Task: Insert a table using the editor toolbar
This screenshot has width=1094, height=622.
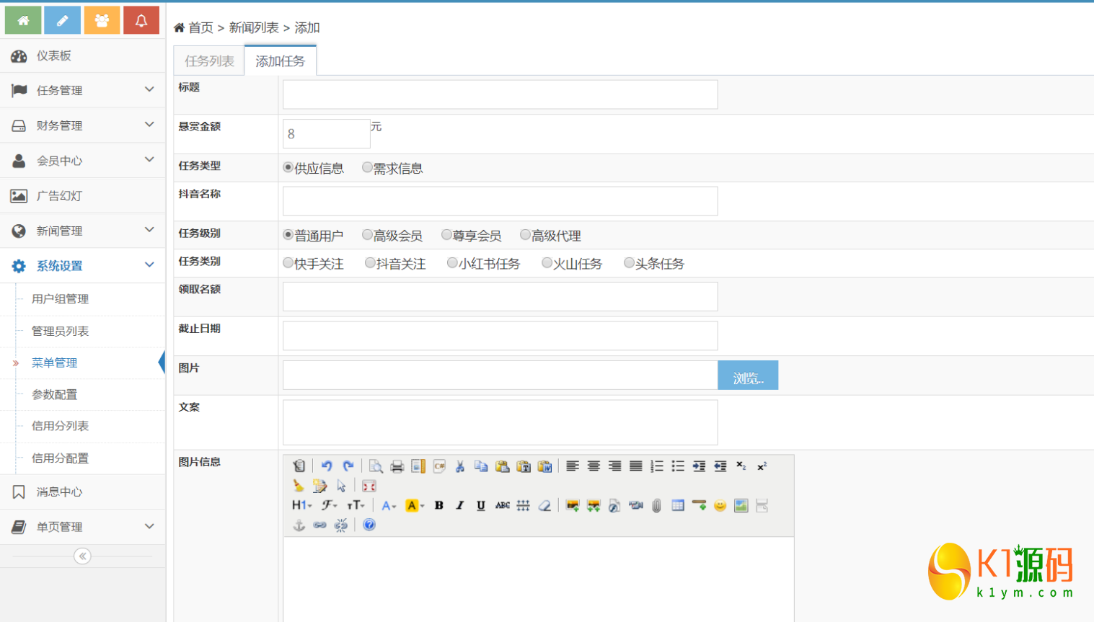Action: (679, 505)
